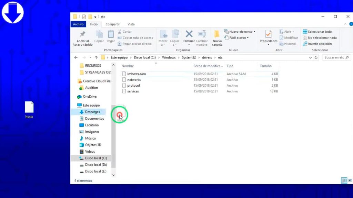Click Invertir selección option

coord(317,44)
